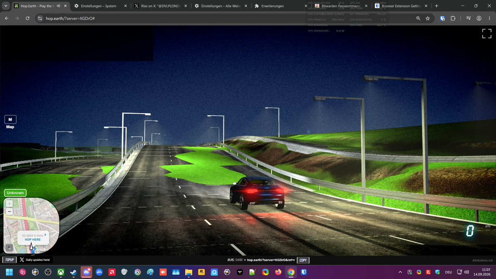Switch to the Erweiterungen tab

click(x=280, y=6)
